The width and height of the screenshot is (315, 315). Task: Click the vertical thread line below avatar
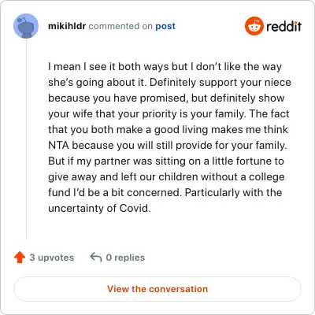(x=26, y=139)
